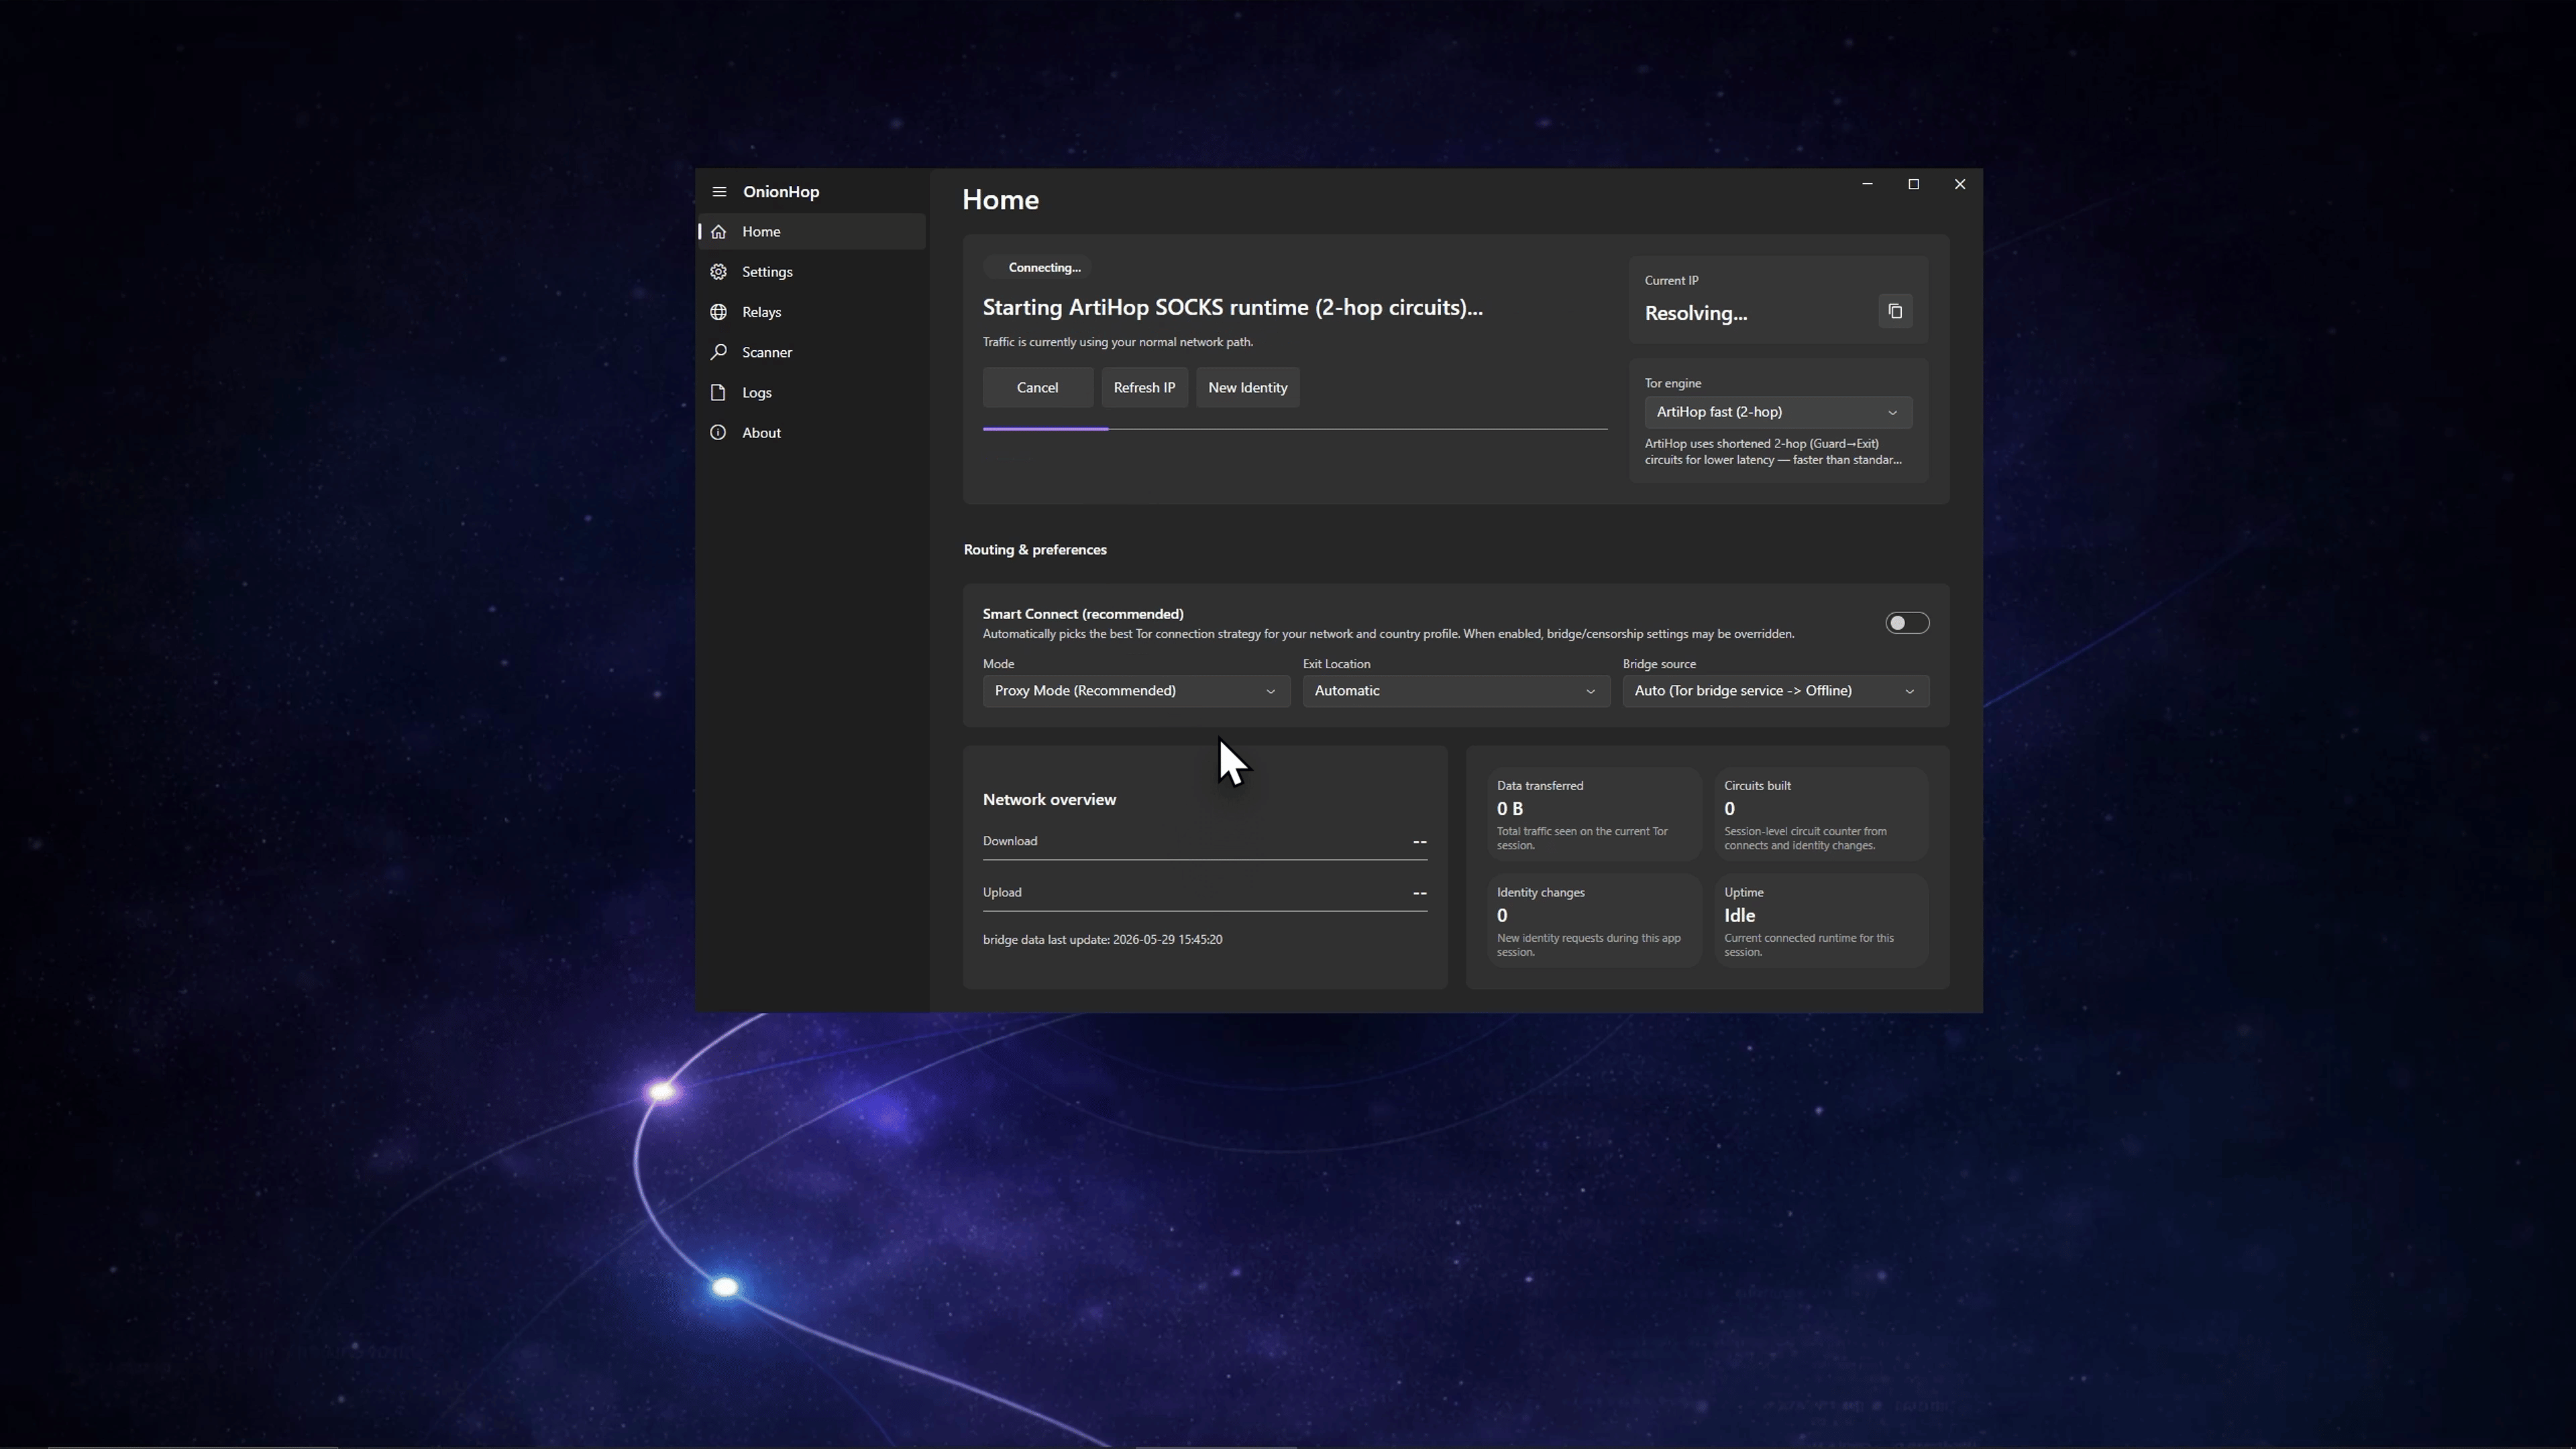The height and width of the screenshot is (1449, 2576).
Task: Close the OnionHop window
Action: 1959,184
